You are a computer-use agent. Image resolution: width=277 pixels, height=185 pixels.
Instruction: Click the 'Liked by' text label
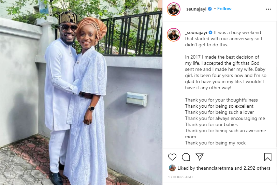coord(186,168)
